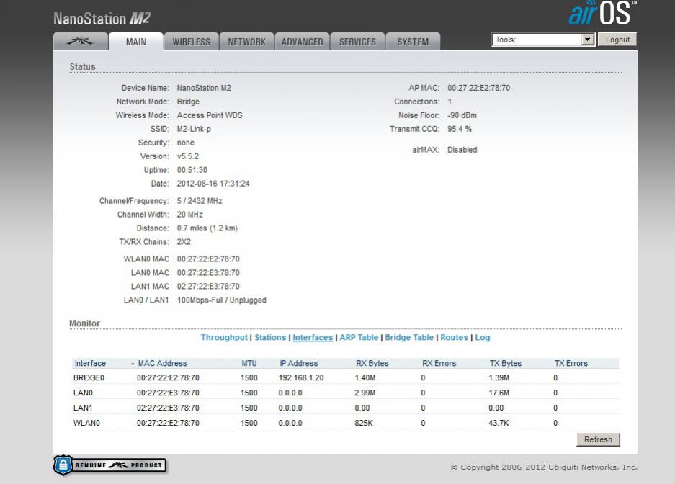Click the Noise Floor value -90 dBm
The width and height of the screenshot is (675, 484).
462,115
